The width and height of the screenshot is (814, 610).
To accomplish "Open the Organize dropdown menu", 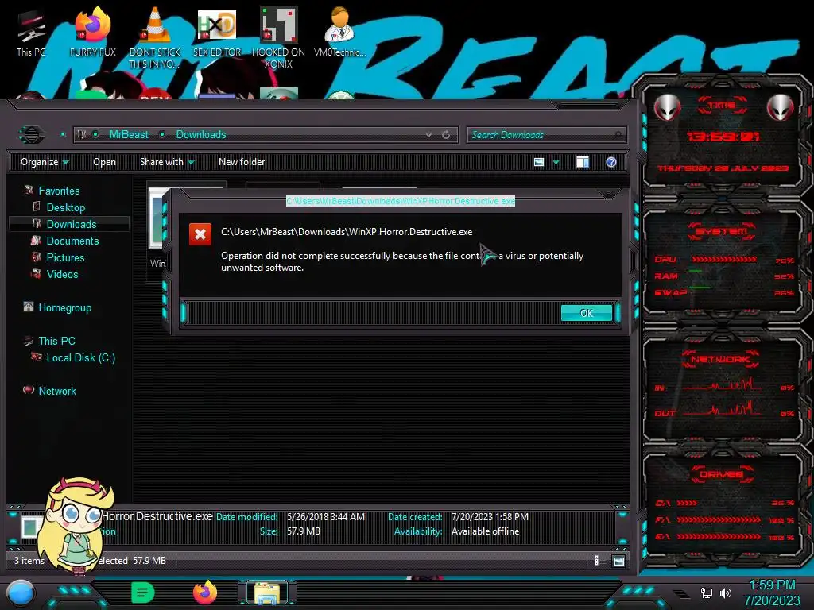I will [x=45, y=162].
